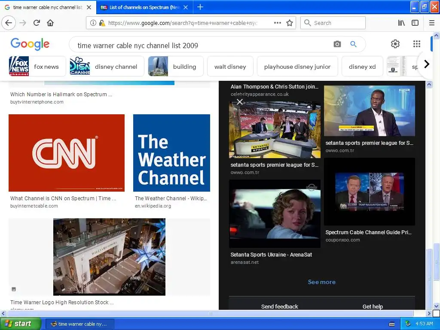Viewport: 440px width, 330px height.
Task: Select the Firefox taskbar window button
Action: 79,324
